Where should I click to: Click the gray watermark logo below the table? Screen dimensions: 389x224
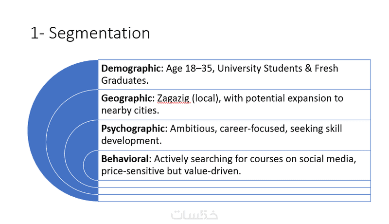click(194, 214)
